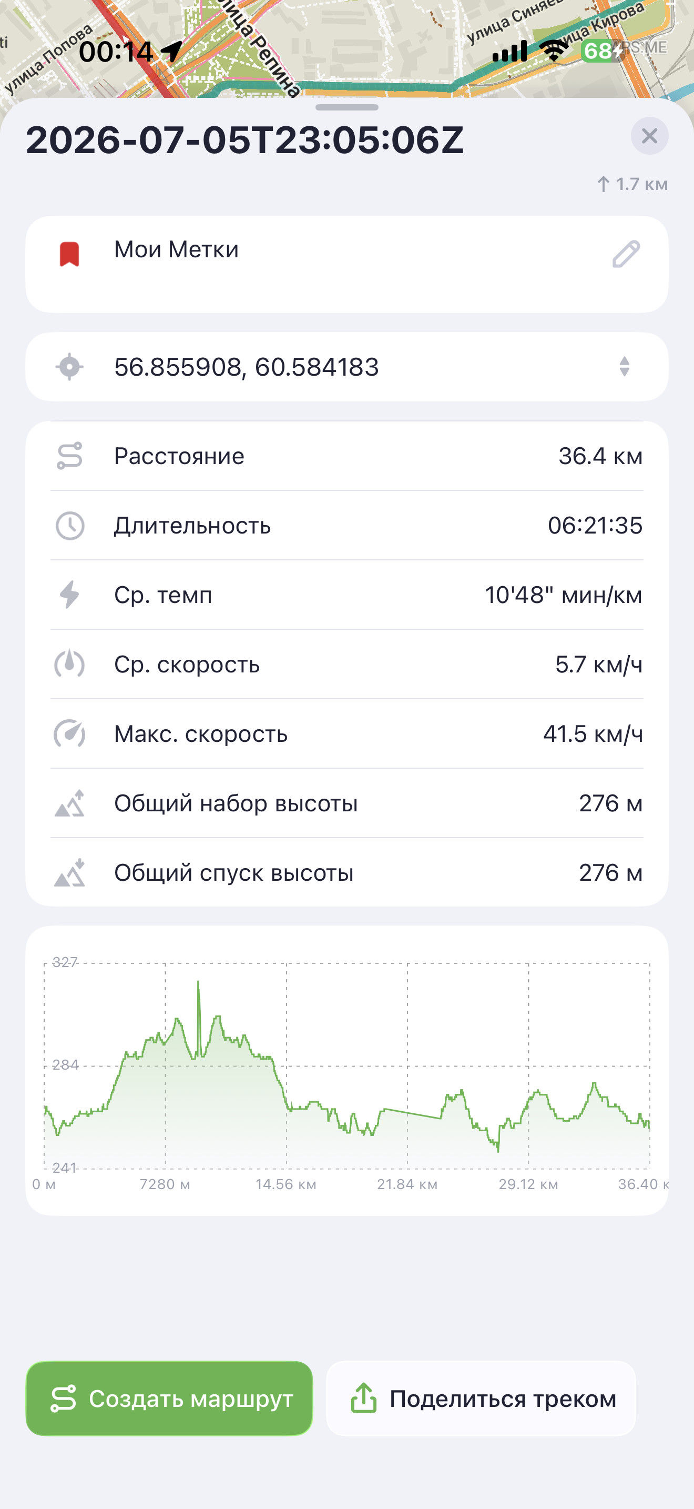Tap the 1.7 км direction indicator
Screen dimensions: 694x1509
pyautogui.click(x=632, y=184)
